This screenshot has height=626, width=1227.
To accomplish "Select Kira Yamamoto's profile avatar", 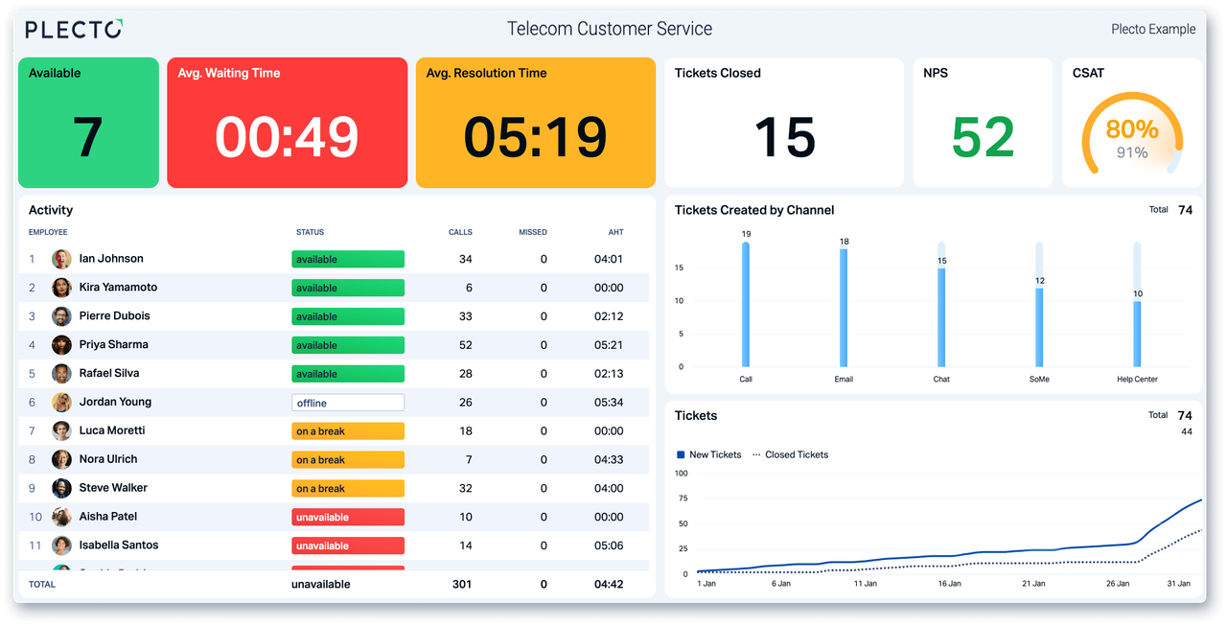I will point(61,287).
